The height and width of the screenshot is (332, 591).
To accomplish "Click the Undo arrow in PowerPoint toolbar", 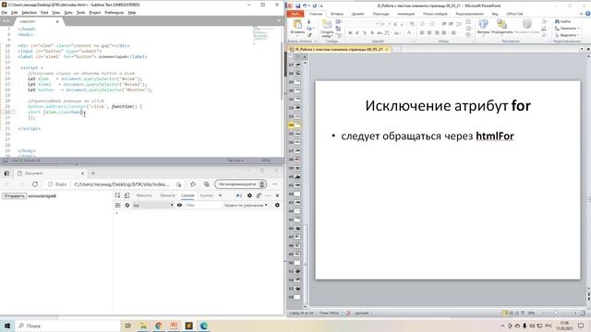I will 305,6.
